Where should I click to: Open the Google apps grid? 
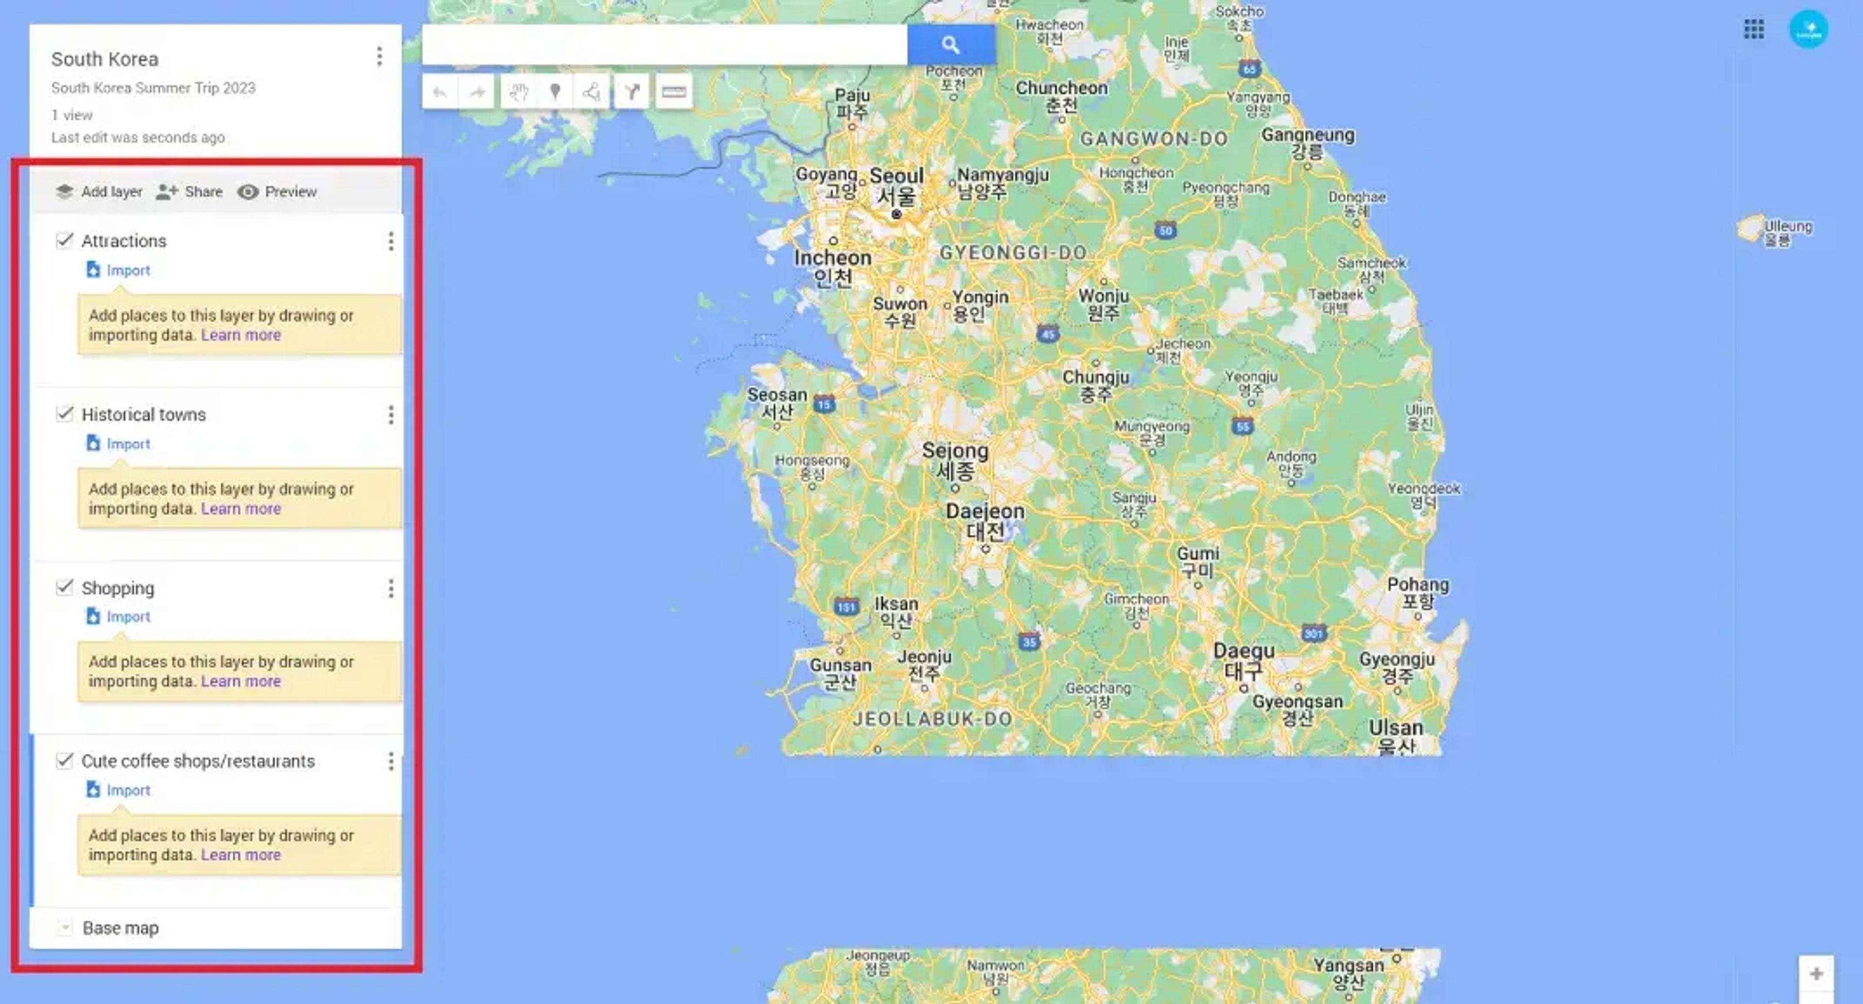tap(1754, 29)
